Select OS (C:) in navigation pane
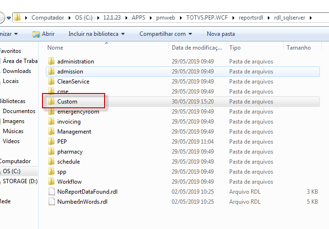329x229 pixels. pyautogui.click(x=11, y=171)
